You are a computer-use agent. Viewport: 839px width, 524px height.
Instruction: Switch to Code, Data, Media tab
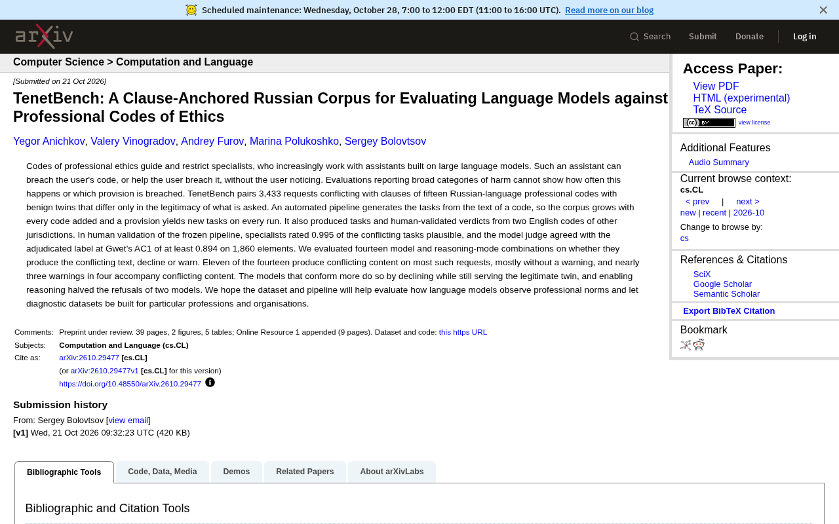tap(163, 472)
